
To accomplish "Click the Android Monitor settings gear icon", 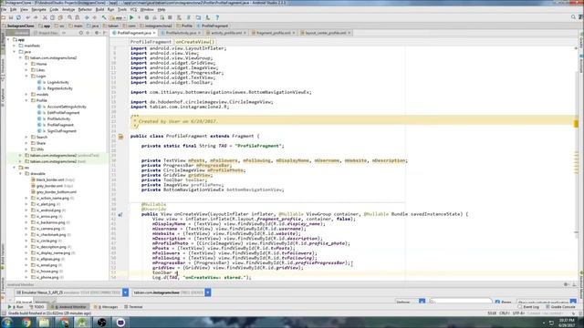I will (x=566, y=284).
